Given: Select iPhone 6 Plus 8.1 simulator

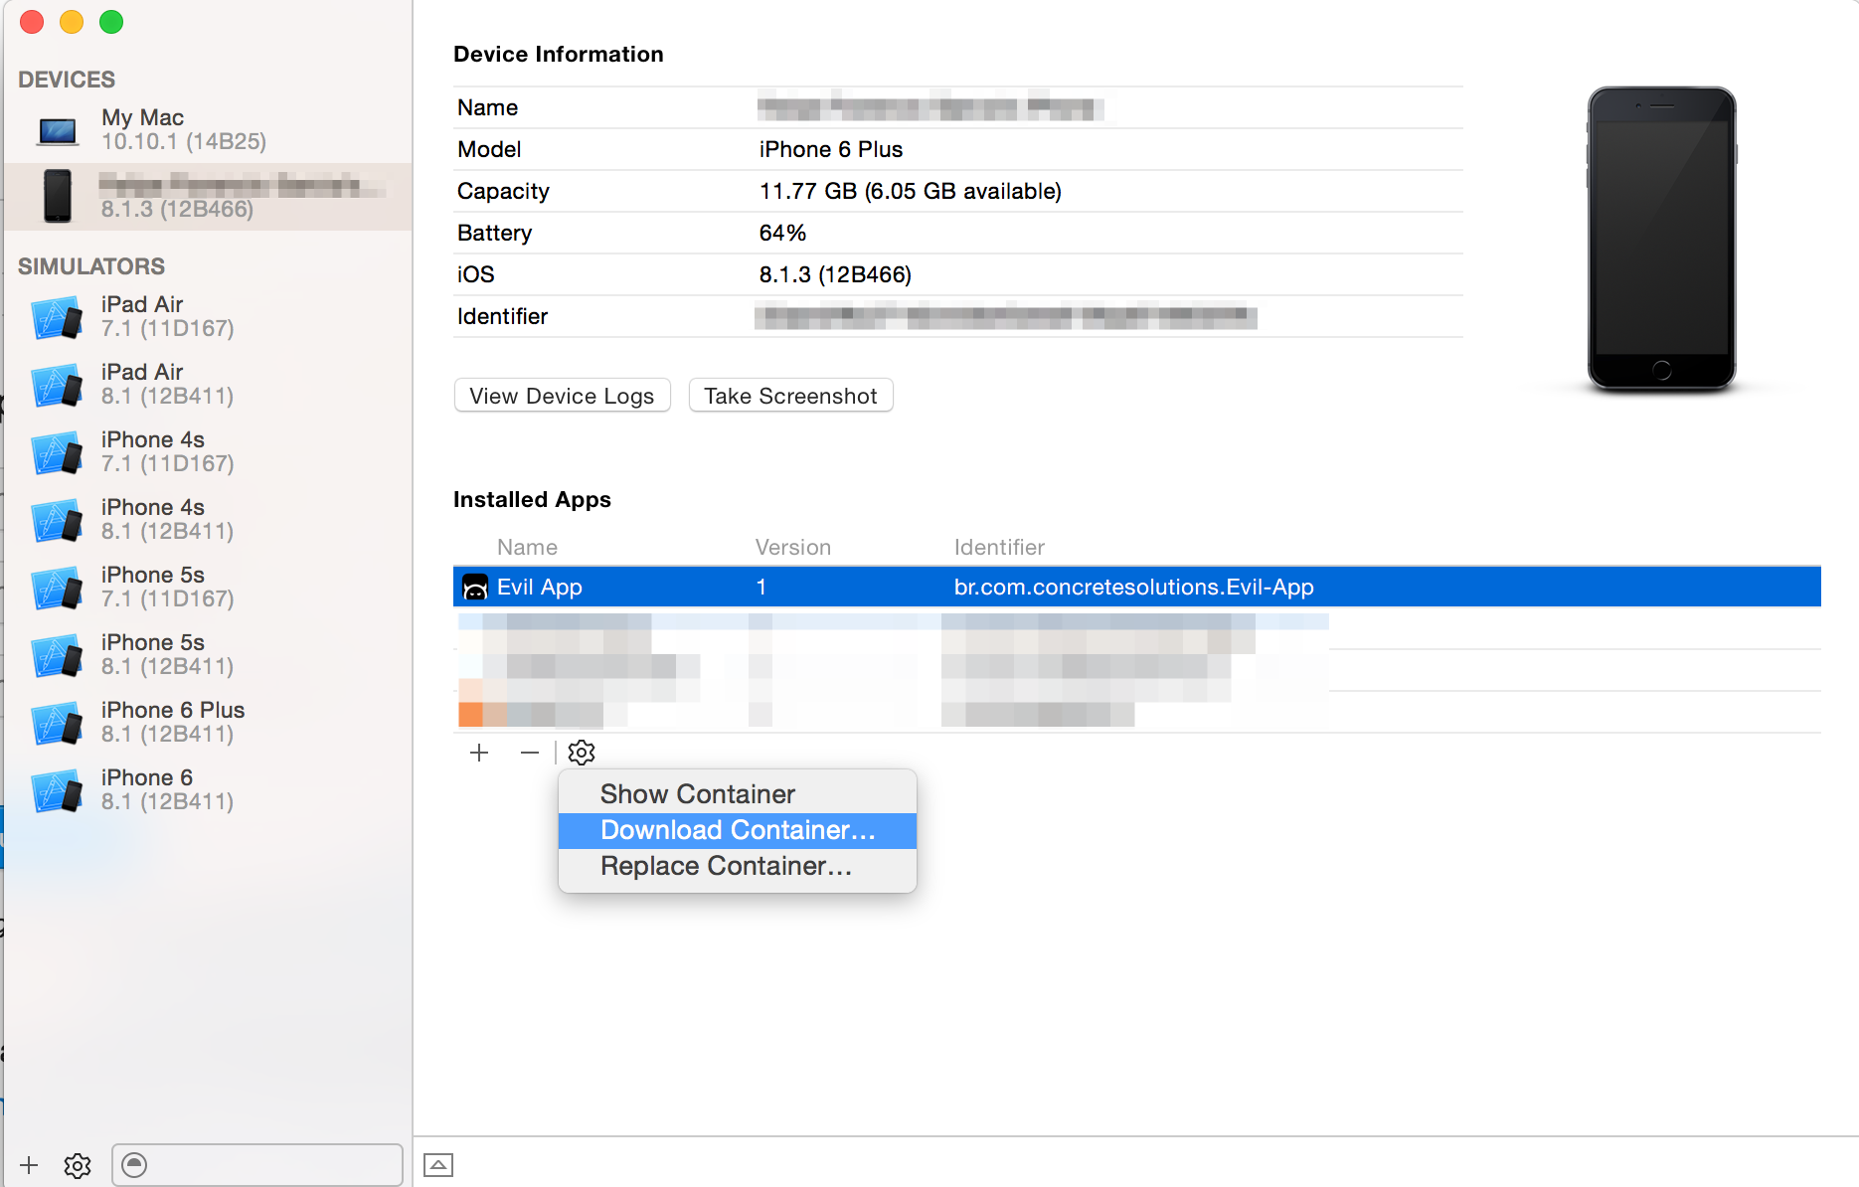Looking at the screenshot, I should 208,722.
